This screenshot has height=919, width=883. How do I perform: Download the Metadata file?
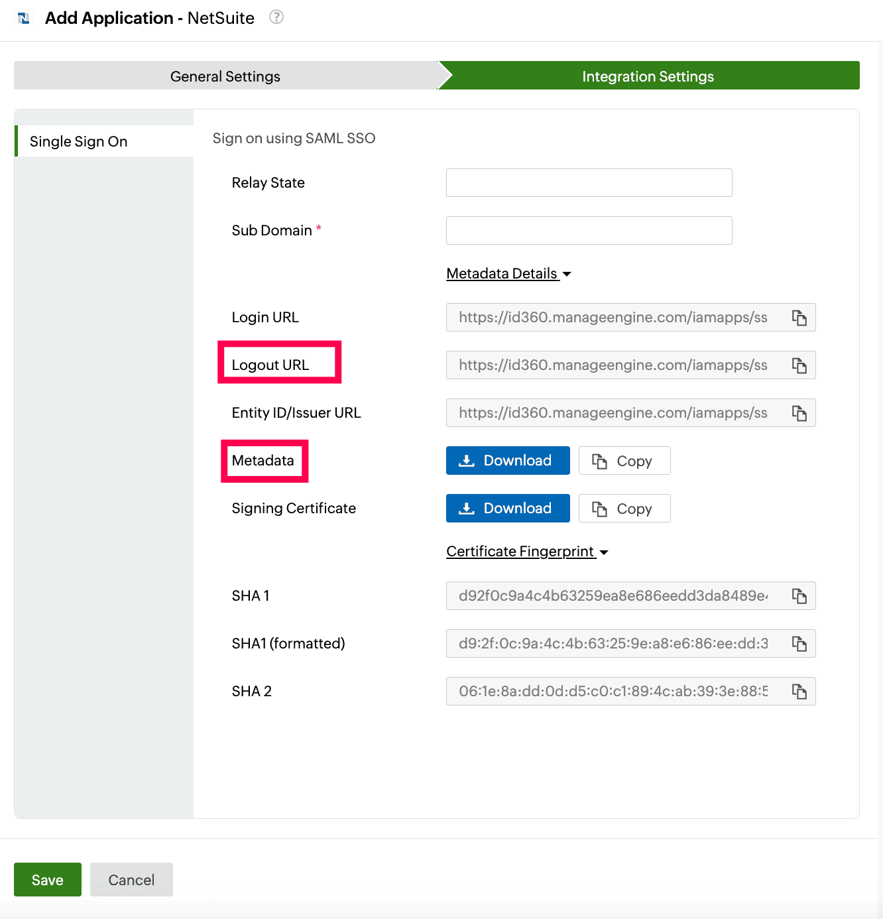point(507,461)
